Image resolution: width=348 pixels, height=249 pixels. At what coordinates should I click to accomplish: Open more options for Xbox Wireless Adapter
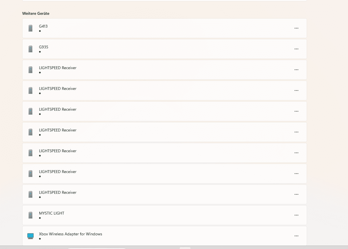[296, 236]
